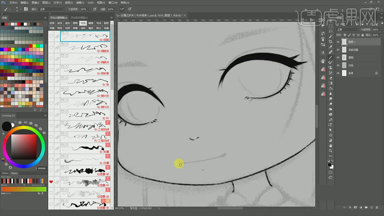Open the 文件(F) menu

pyautogui.click(x=13, y=3)
